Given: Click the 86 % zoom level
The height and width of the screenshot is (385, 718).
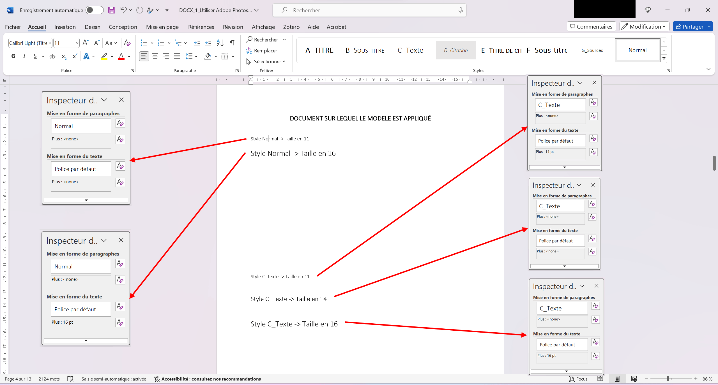Looking at the screenshot, I should [x=707, y=379].
